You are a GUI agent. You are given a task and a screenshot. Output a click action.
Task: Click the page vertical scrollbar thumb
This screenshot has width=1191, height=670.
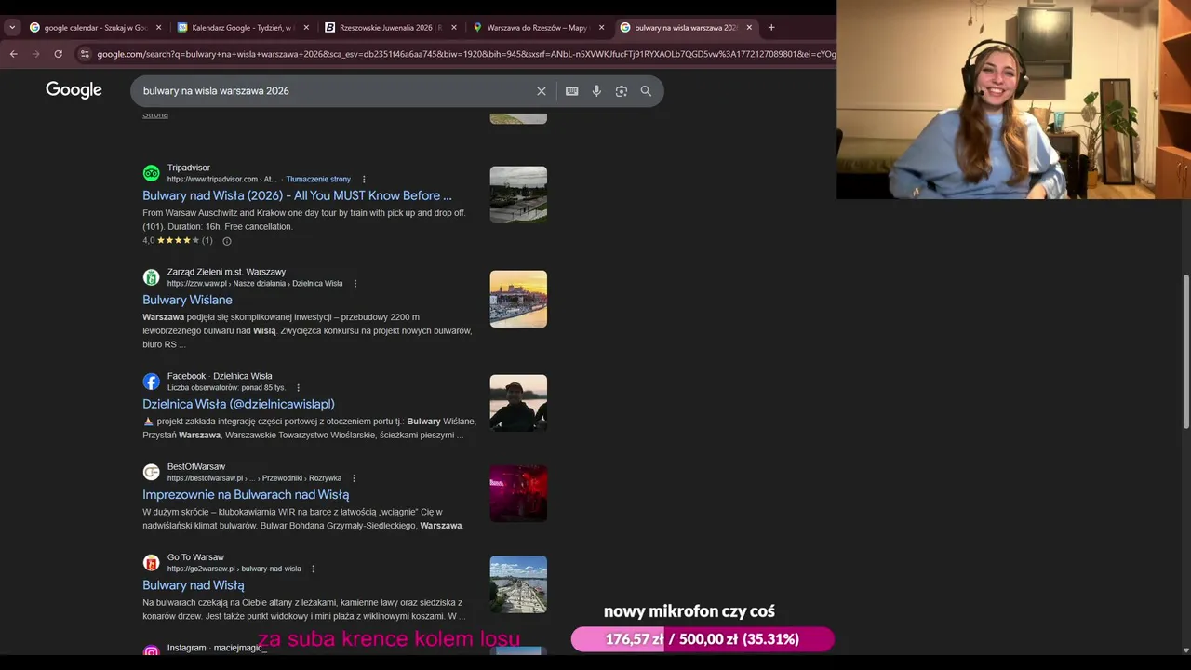pos(1185,352)
